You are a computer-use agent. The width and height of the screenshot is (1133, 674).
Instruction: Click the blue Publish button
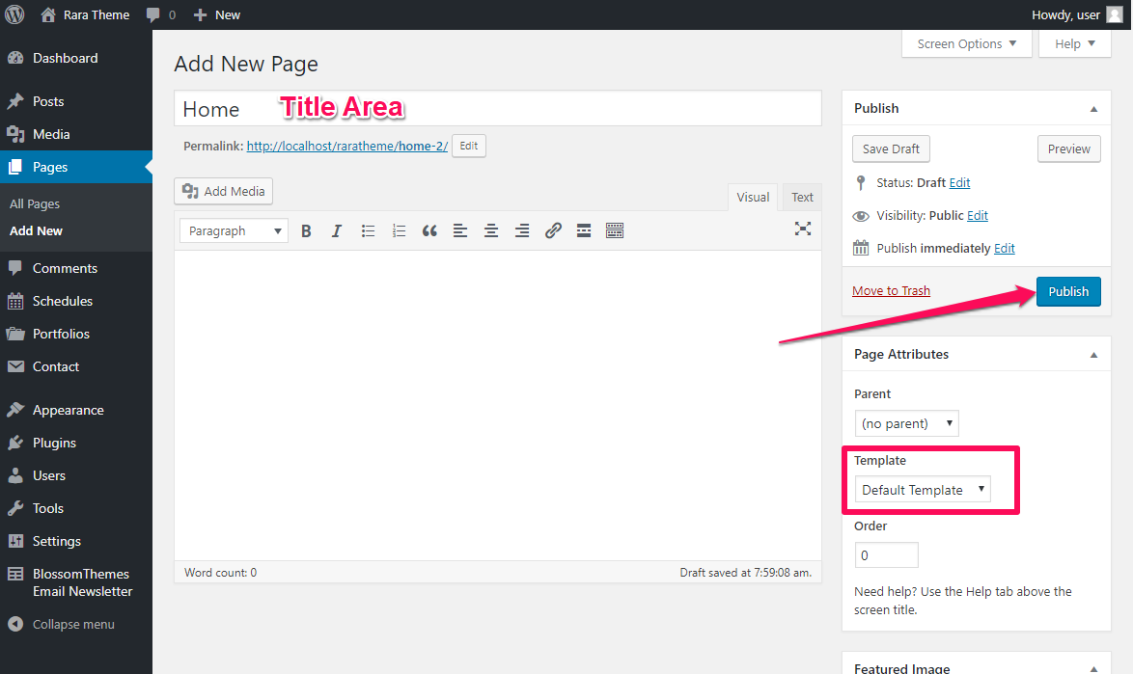coord(1068,291)
